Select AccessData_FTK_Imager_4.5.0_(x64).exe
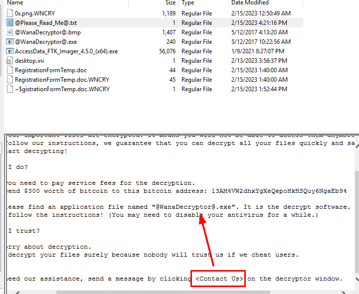The width and height of the screenshot is (359, 294). (x=66, y=51)
